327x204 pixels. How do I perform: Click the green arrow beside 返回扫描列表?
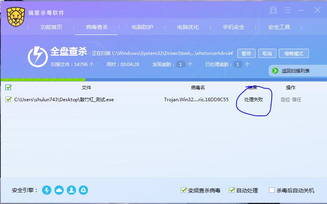coord(275,71)
